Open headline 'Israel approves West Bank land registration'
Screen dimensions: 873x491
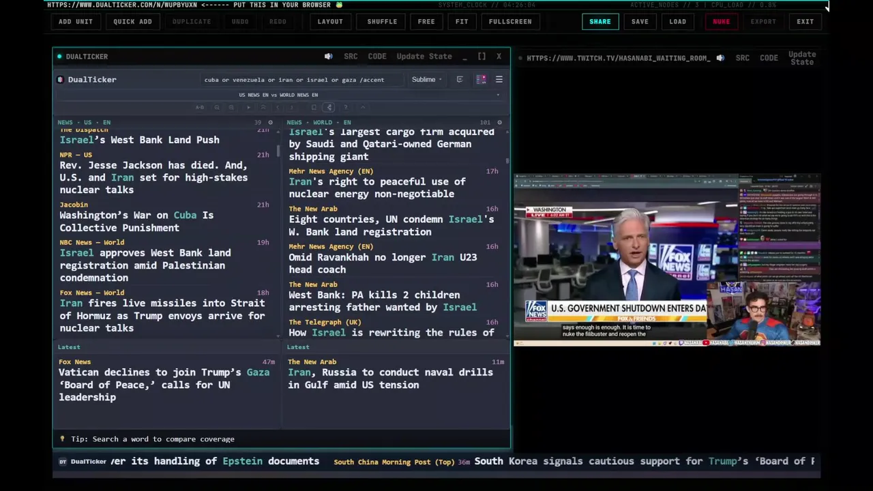(x=145, y=265)
